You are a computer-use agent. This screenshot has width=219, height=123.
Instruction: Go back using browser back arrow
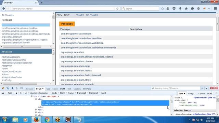(x=4, y=9)
